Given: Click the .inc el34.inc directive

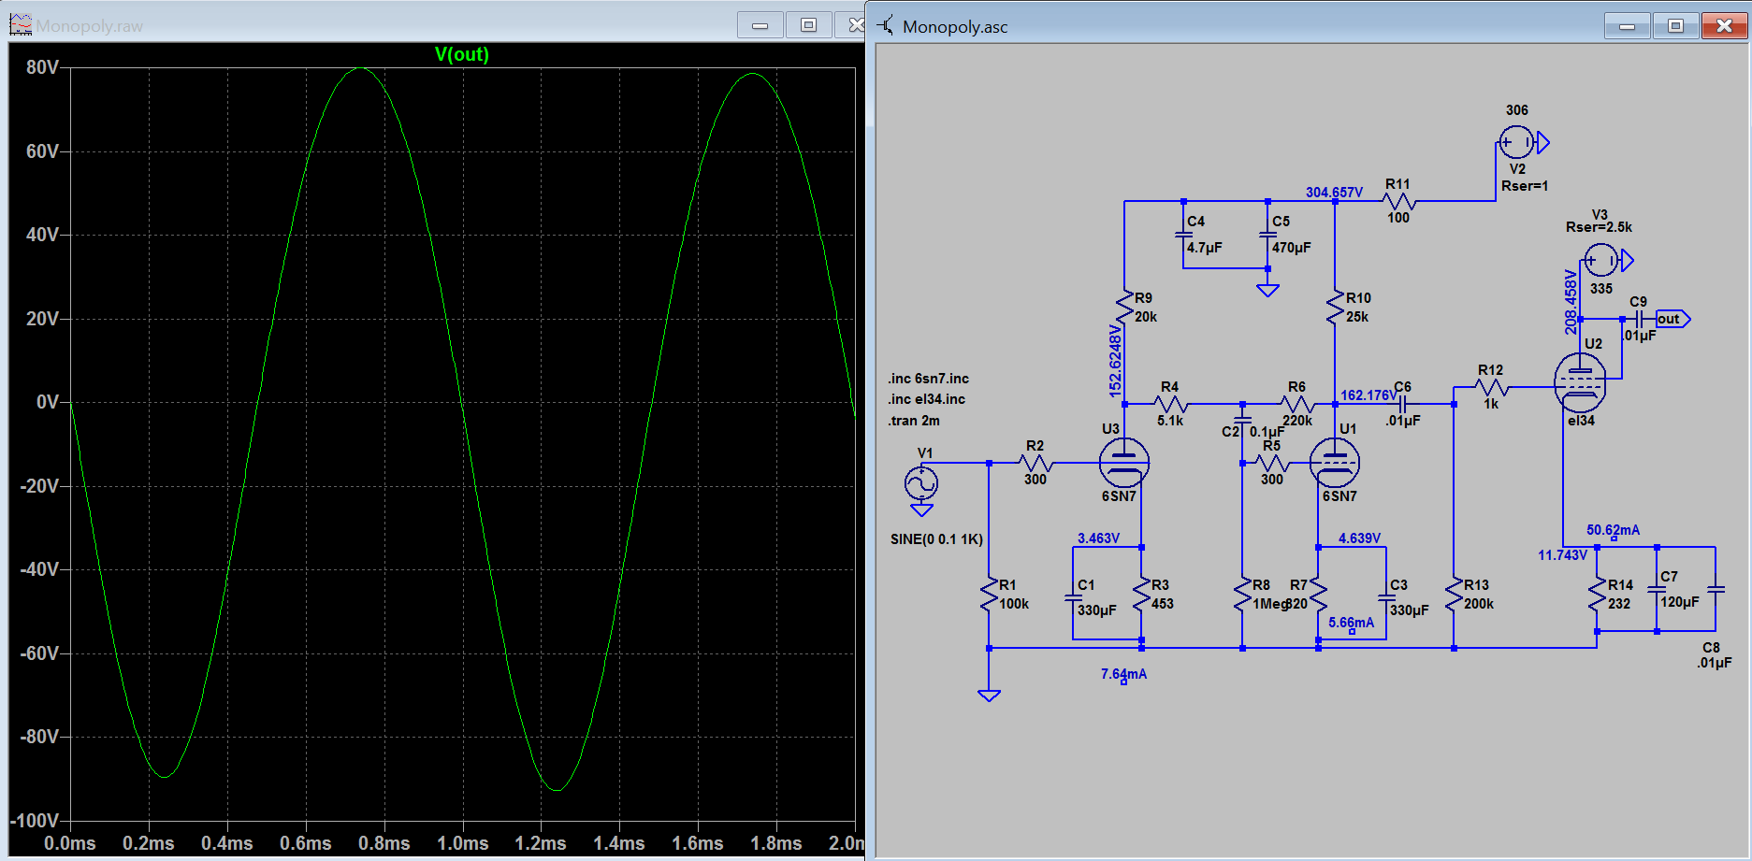Looking at the screenshot, I should [x=927, y=399].
